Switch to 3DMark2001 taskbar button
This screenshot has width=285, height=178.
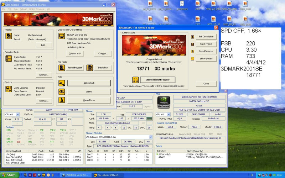107,175
